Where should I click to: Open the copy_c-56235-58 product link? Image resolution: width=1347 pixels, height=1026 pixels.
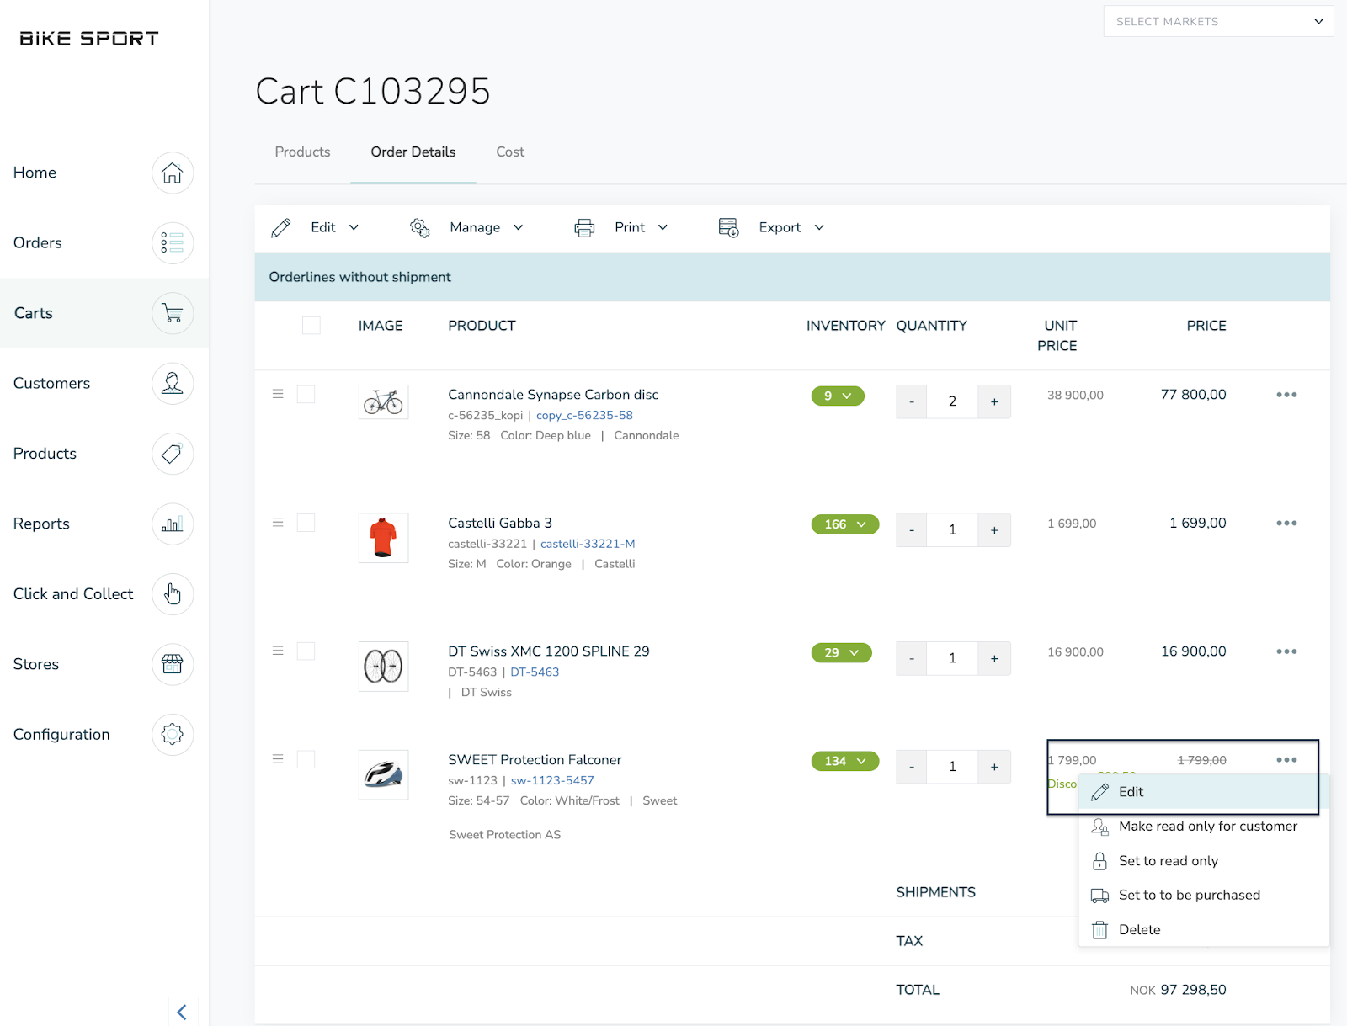[584, 416]
